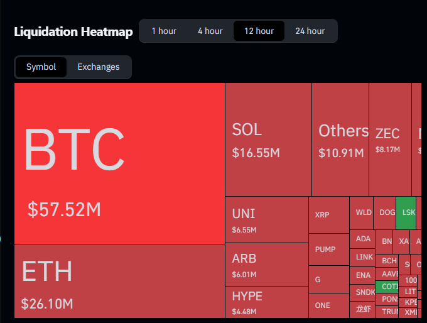Click the G tile

point(329,280)
